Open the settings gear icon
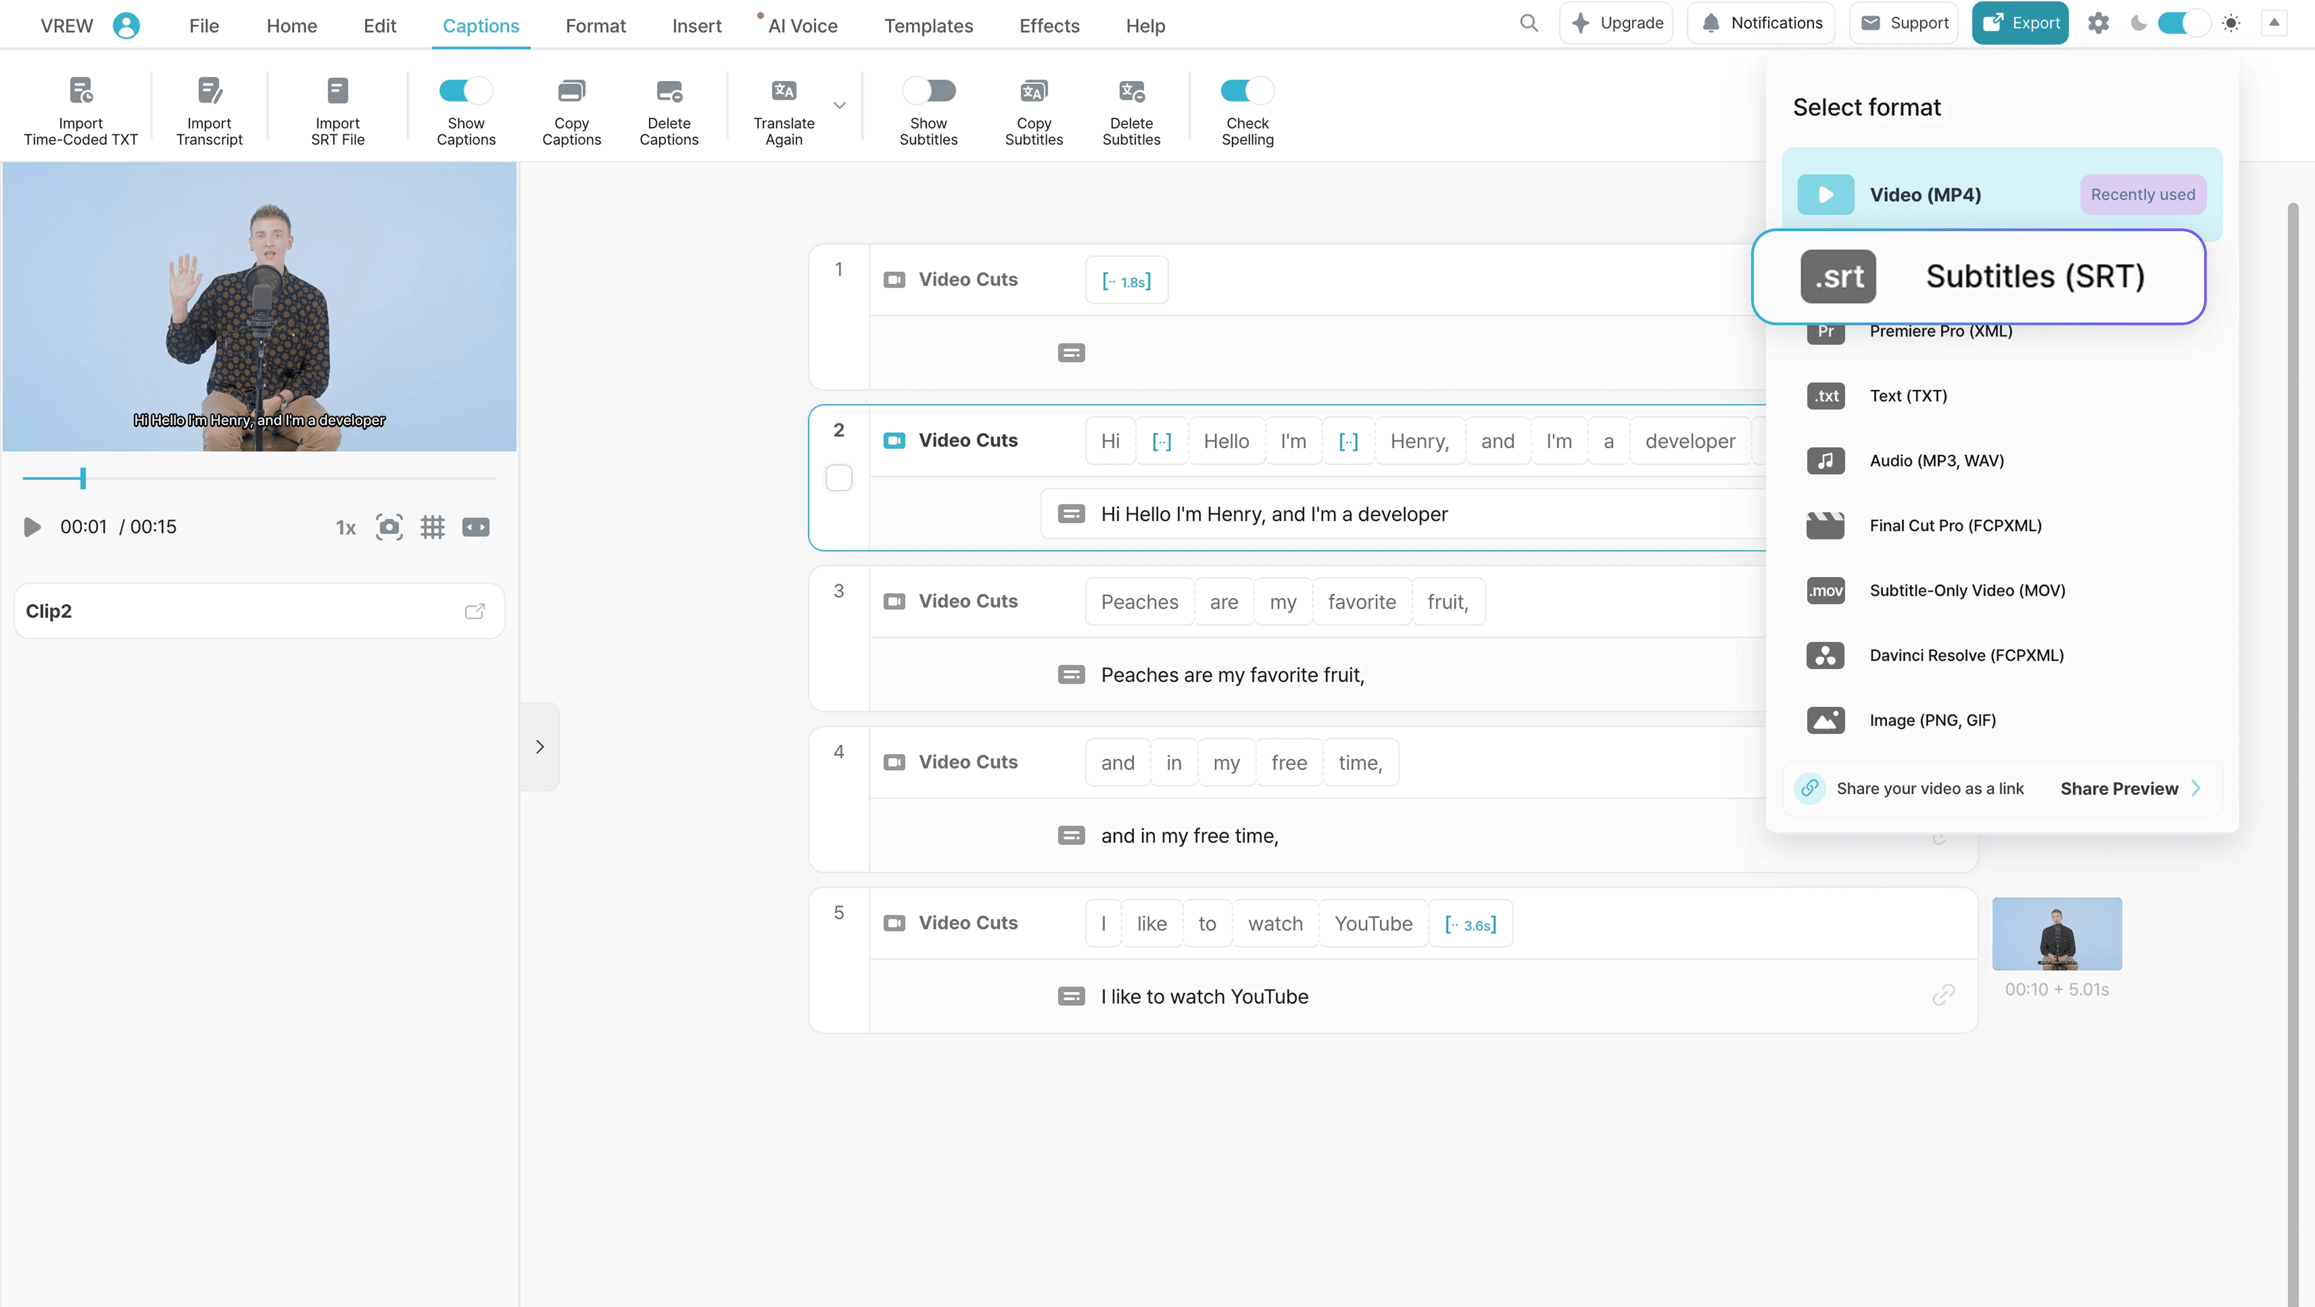Screen dimensions: 2315x1307 2098,23
